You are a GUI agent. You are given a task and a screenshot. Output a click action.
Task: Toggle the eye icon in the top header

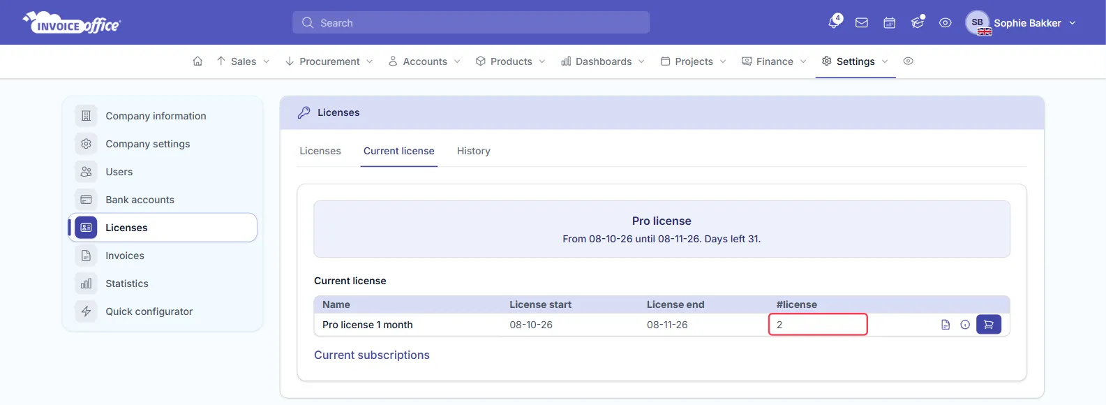(946, 23)
